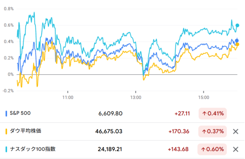Click up arrow in the 0.41% badge
The image size is (245, 159).
pos(204,114)
